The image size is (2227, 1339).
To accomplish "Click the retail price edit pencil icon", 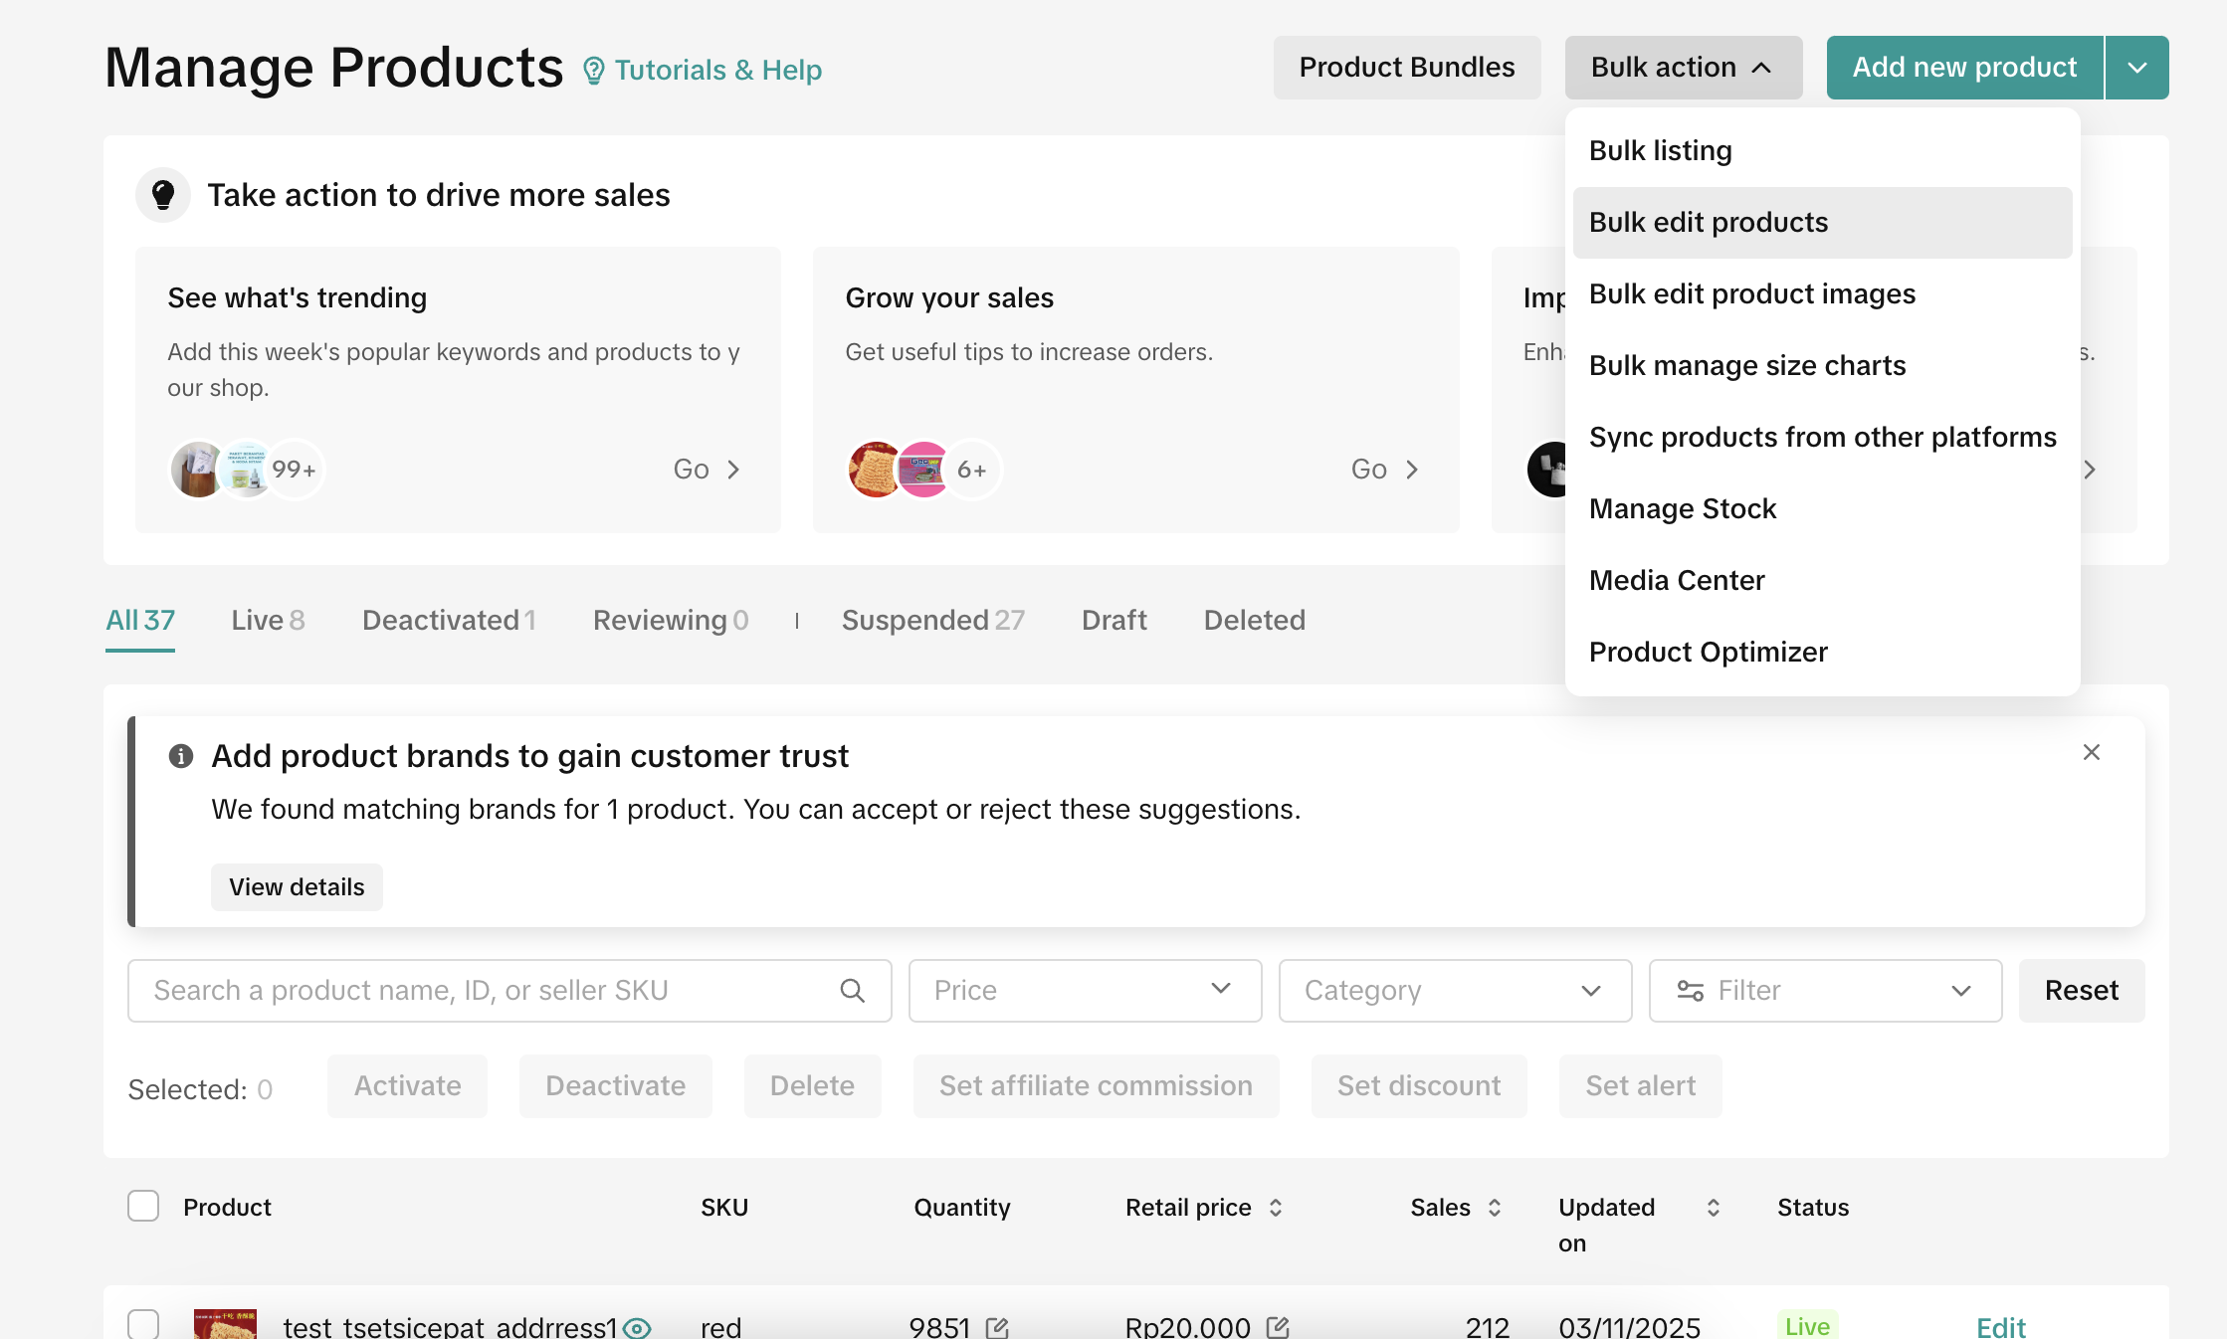I will click(1278, 1327).
